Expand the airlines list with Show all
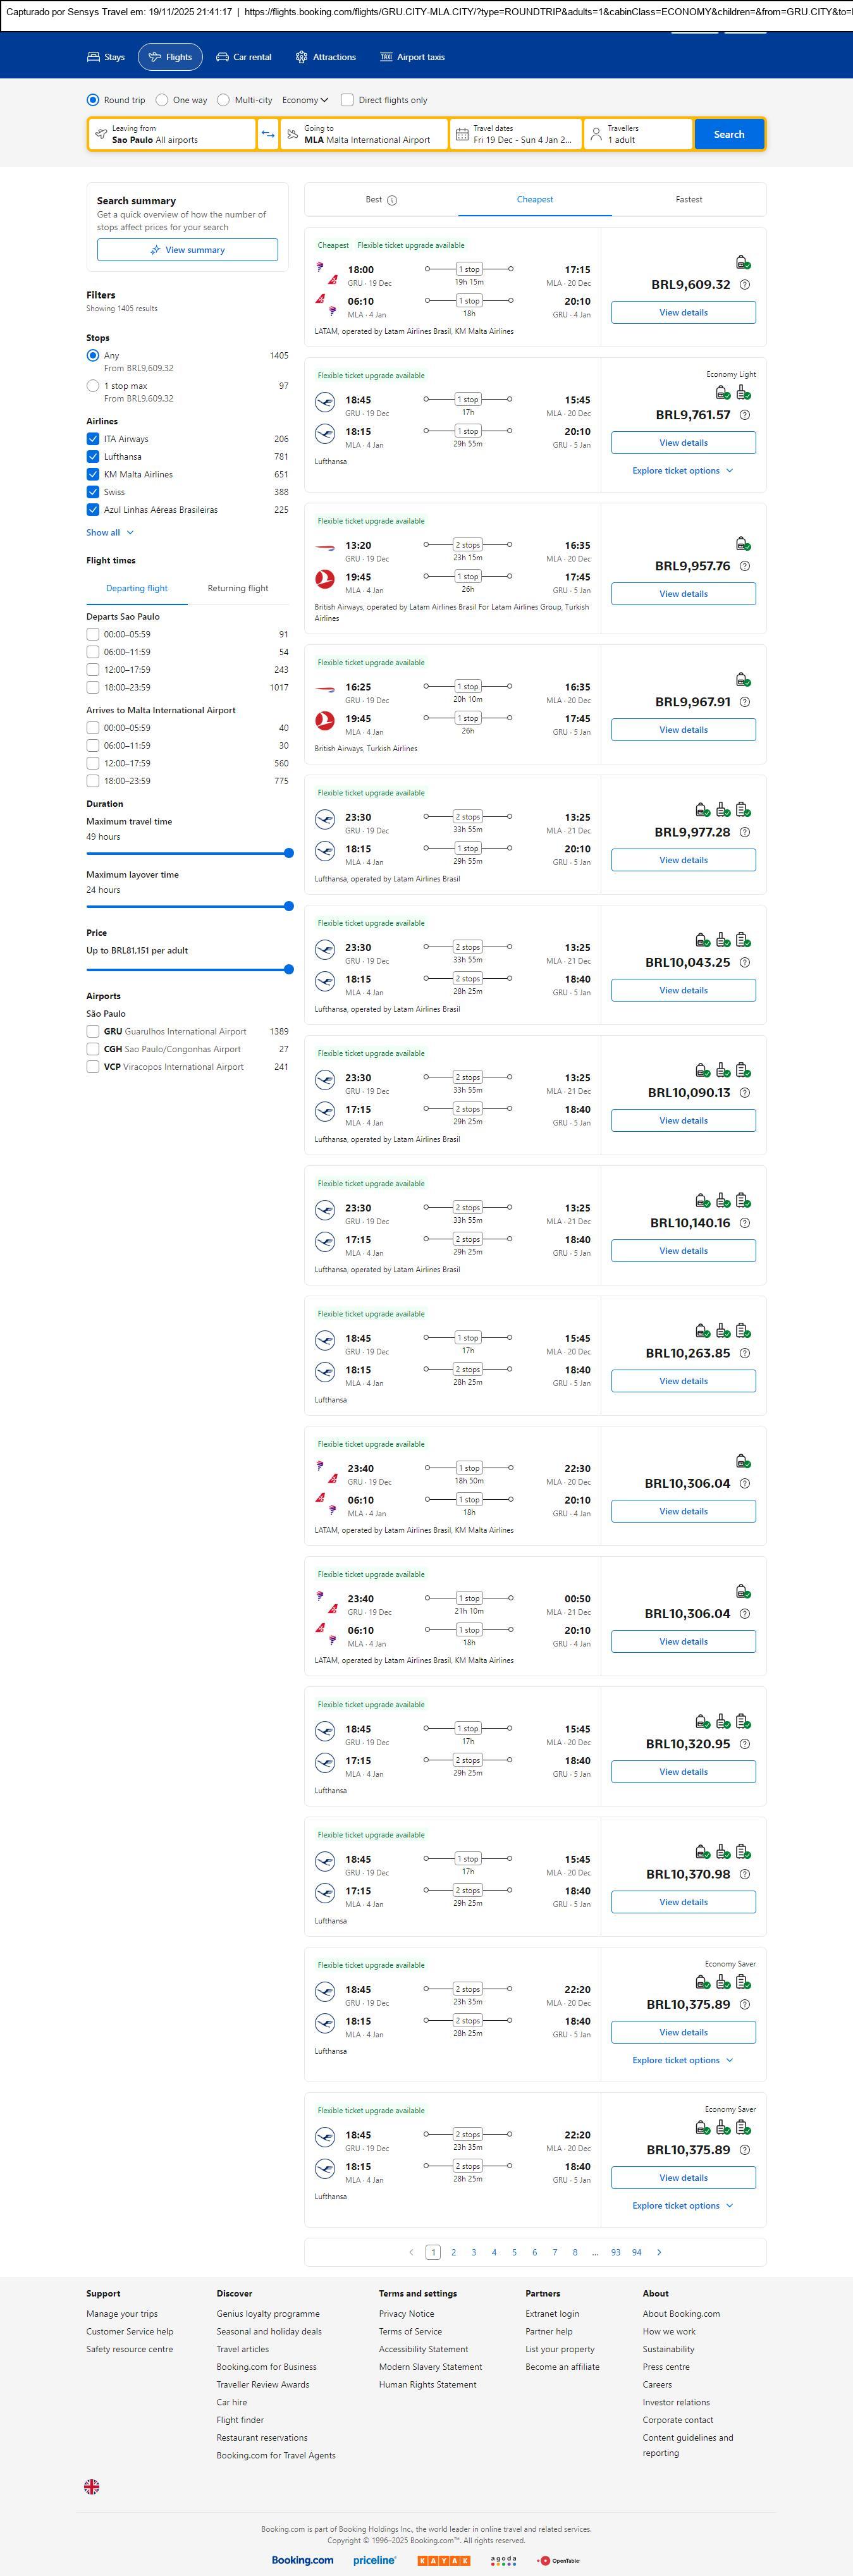The image size is (853, 2576). pos(109,533)
